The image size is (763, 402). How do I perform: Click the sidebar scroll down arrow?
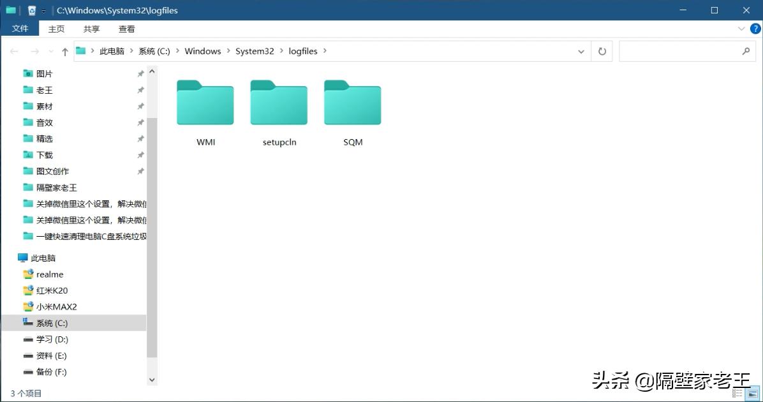152,380
